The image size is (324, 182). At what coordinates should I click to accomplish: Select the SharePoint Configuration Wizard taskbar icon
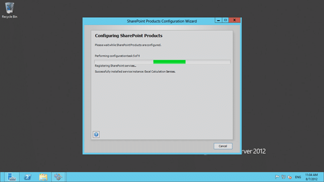click(x=58, y=177)
